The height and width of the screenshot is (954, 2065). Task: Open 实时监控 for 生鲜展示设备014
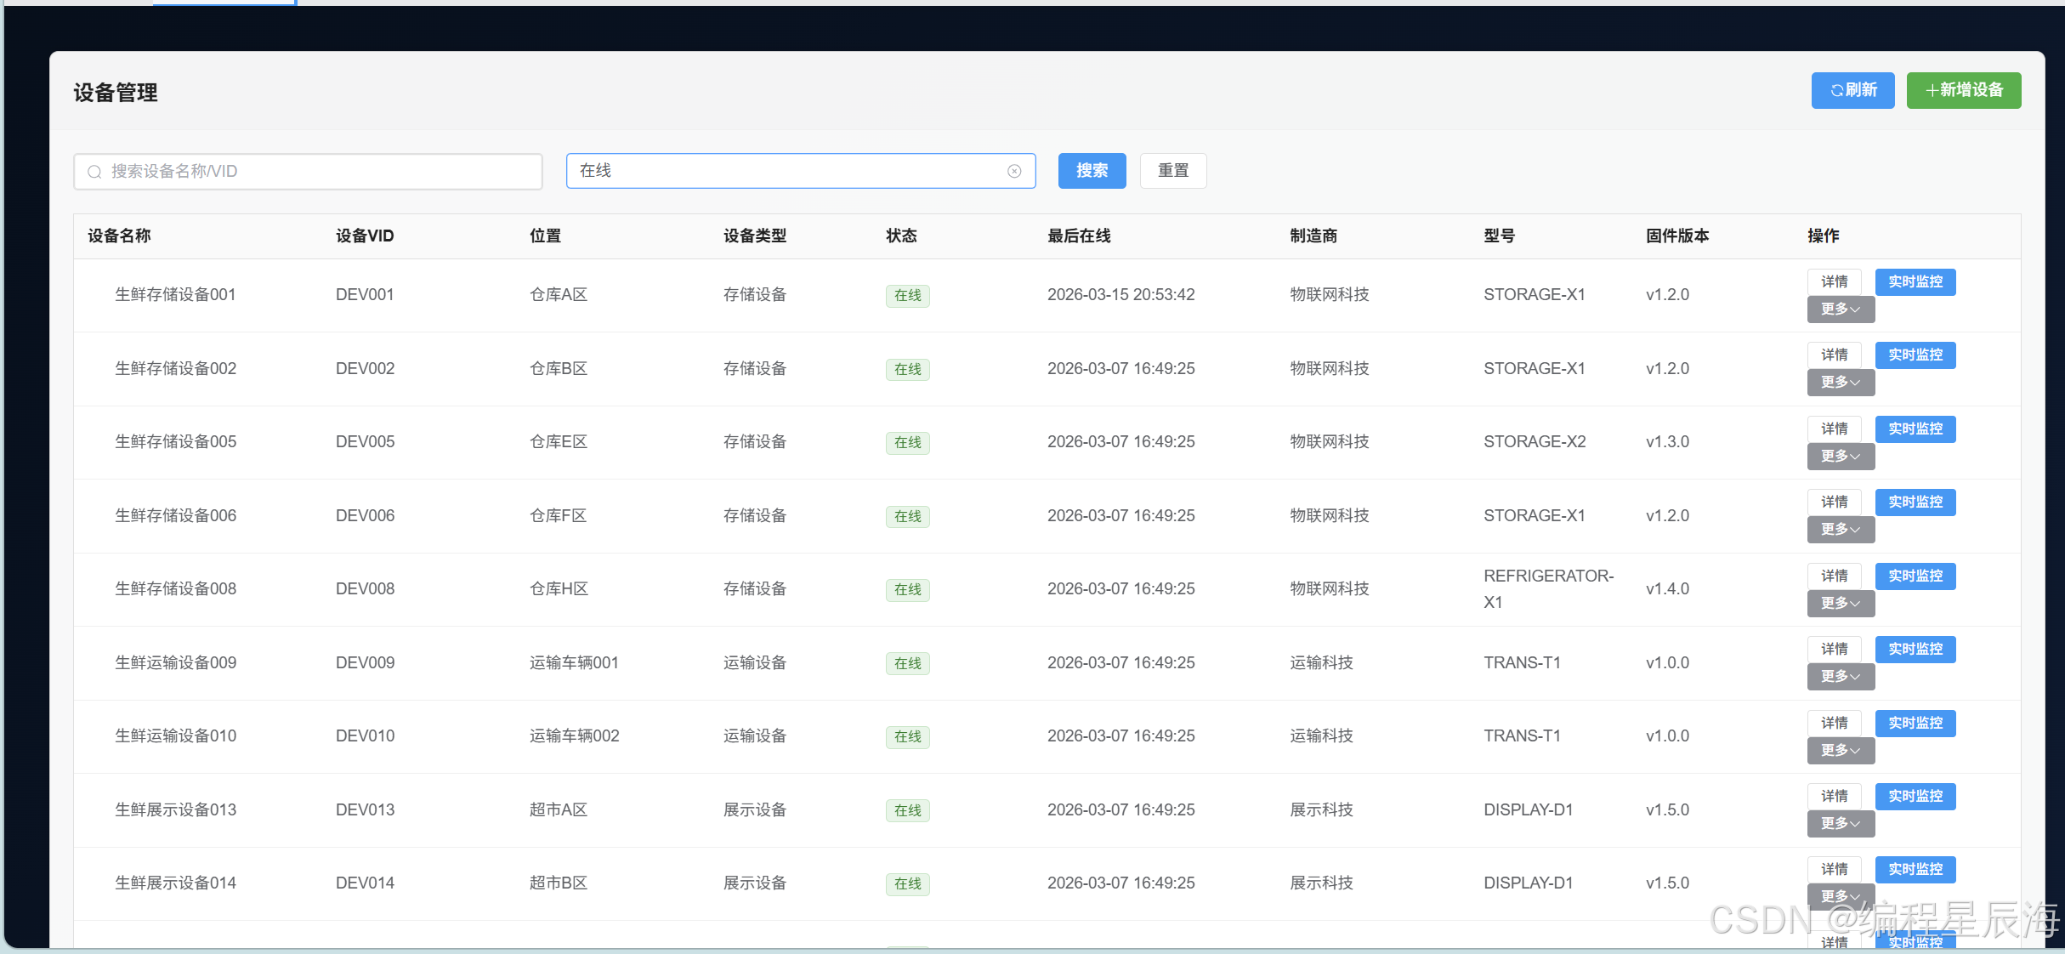(x=1915, y=869)
